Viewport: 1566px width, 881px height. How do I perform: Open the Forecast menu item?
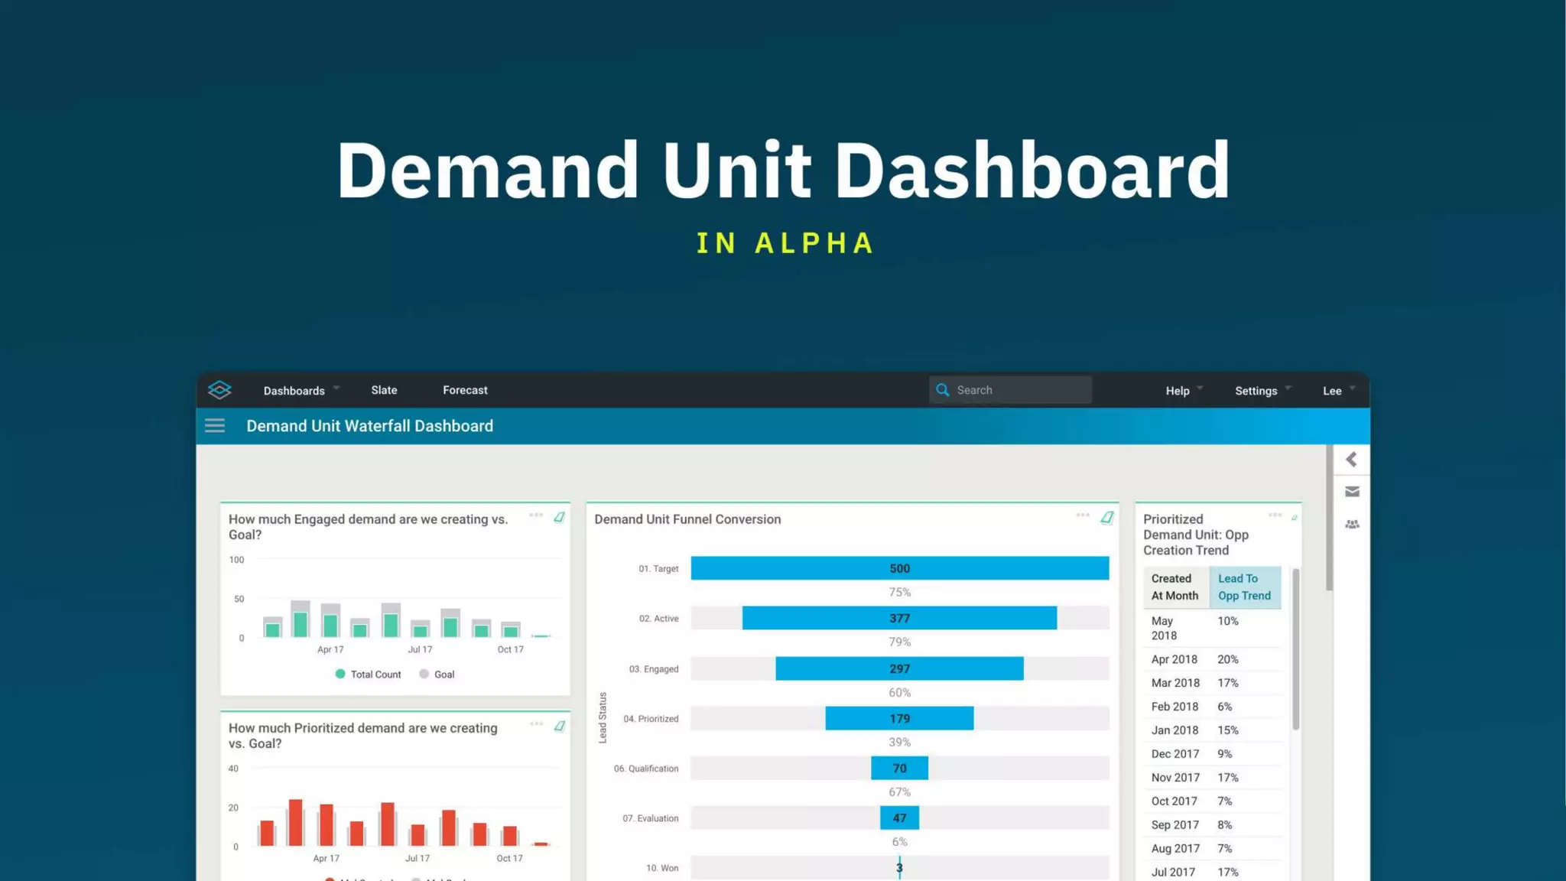(x=465, y=390)
